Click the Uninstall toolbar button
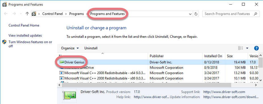The height and width of the screenshot is (104, 263). (x=91, y=48)
